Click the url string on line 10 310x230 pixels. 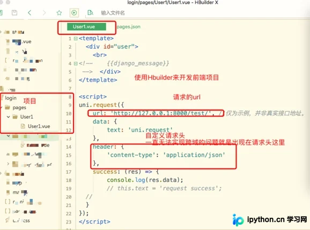(161, 113)
